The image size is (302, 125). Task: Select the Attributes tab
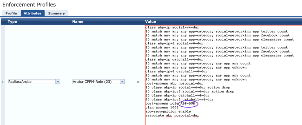tap(32, 13)
